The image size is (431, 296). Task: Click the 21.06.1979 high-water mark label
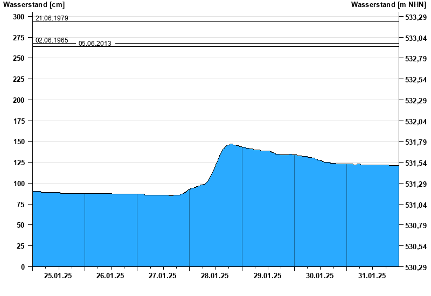click(52, 18)
